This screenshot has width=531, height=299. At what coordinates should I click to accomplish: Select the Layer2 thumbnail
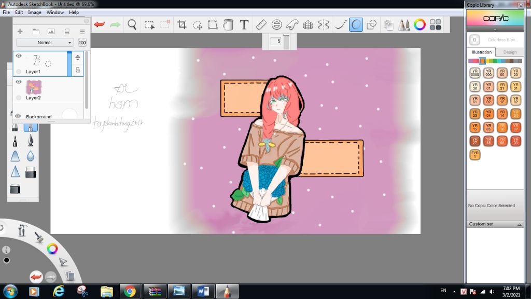[x=34, y=87]
